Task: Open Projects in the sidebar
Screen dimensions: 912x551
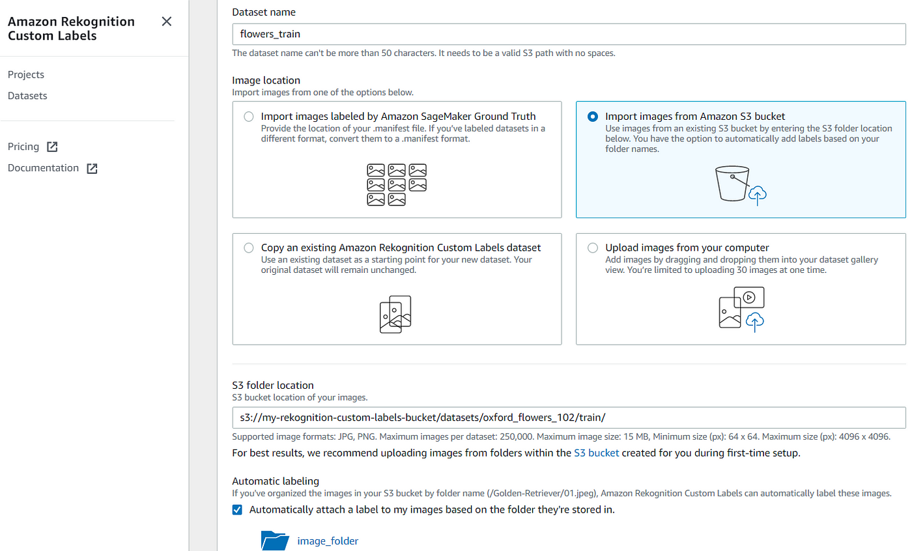Action: click(26, 74)
